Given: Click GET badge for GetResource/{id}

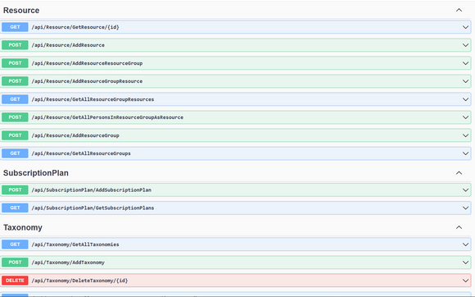Looking at the screenshot, I should click(x=15, y=27).
